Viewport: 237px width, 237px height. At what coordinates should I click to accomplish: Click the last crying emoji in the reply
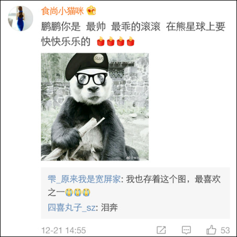[x=86, y=192]
